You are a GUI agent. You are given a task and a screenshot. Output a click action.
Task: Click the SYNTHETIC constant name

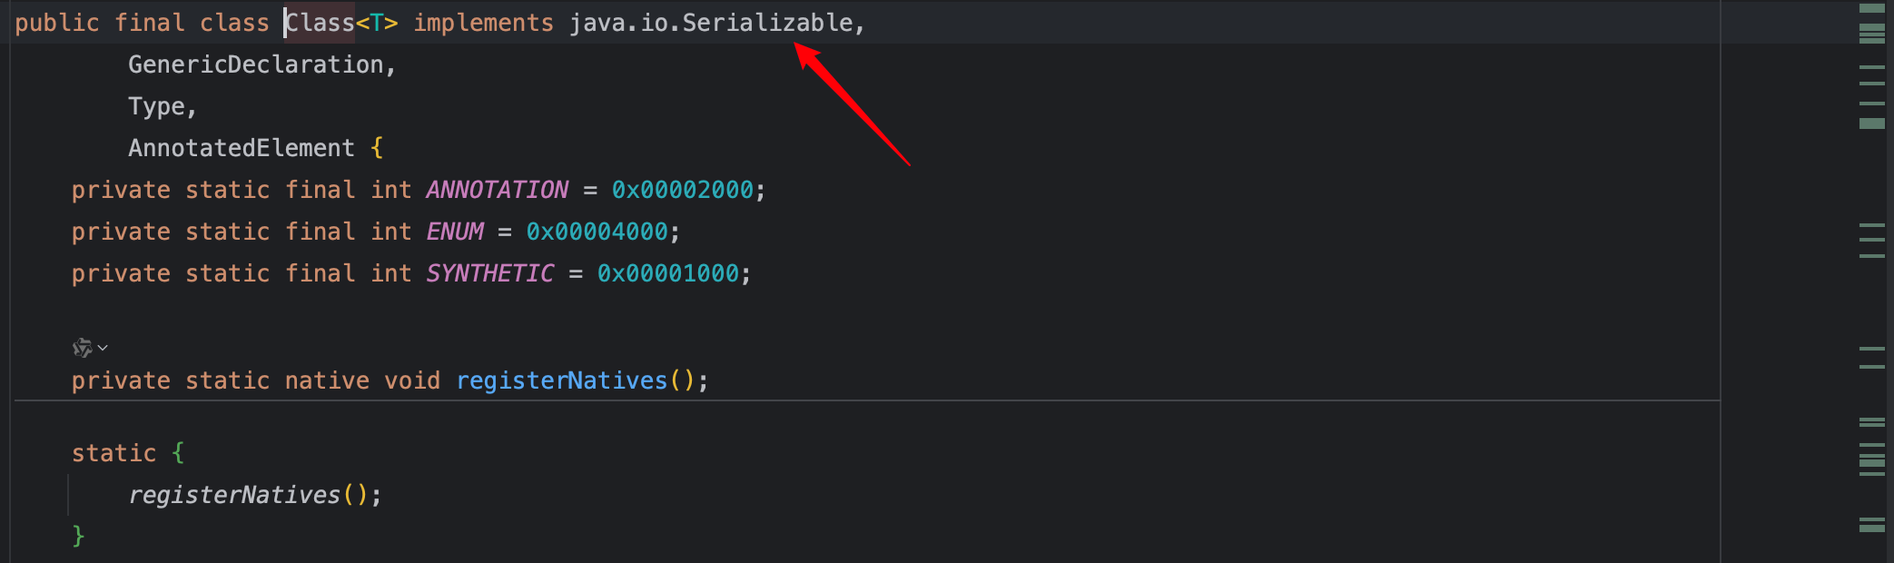pos(489,273)
